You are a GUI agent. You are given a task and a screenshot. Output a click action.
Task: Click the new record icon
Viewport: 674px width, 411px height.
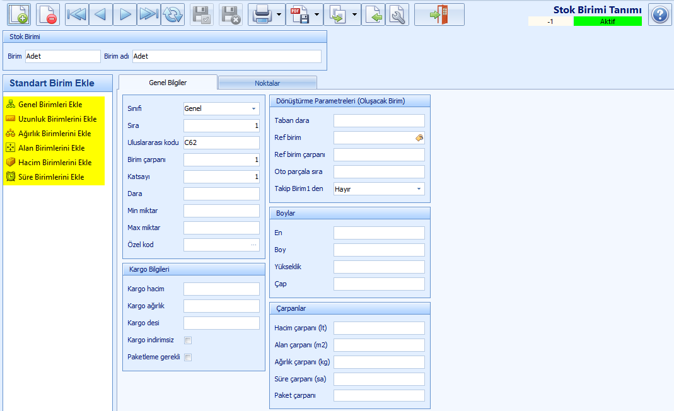pos(18,14)
